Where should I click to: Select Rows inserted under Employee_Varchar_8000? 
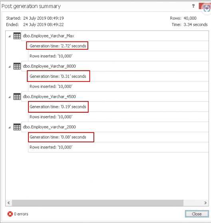(x=118, y=87)
